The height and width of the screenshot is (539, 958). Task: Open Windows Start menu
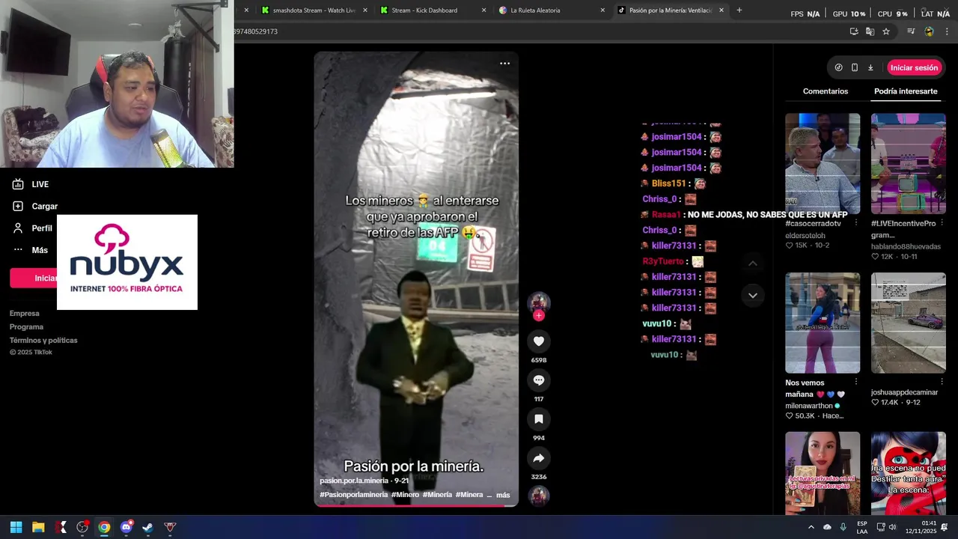16,527
